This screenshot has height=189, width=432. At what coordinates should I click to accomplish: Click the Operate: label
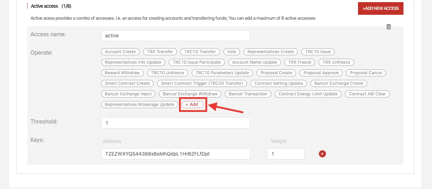coord(42,52)
